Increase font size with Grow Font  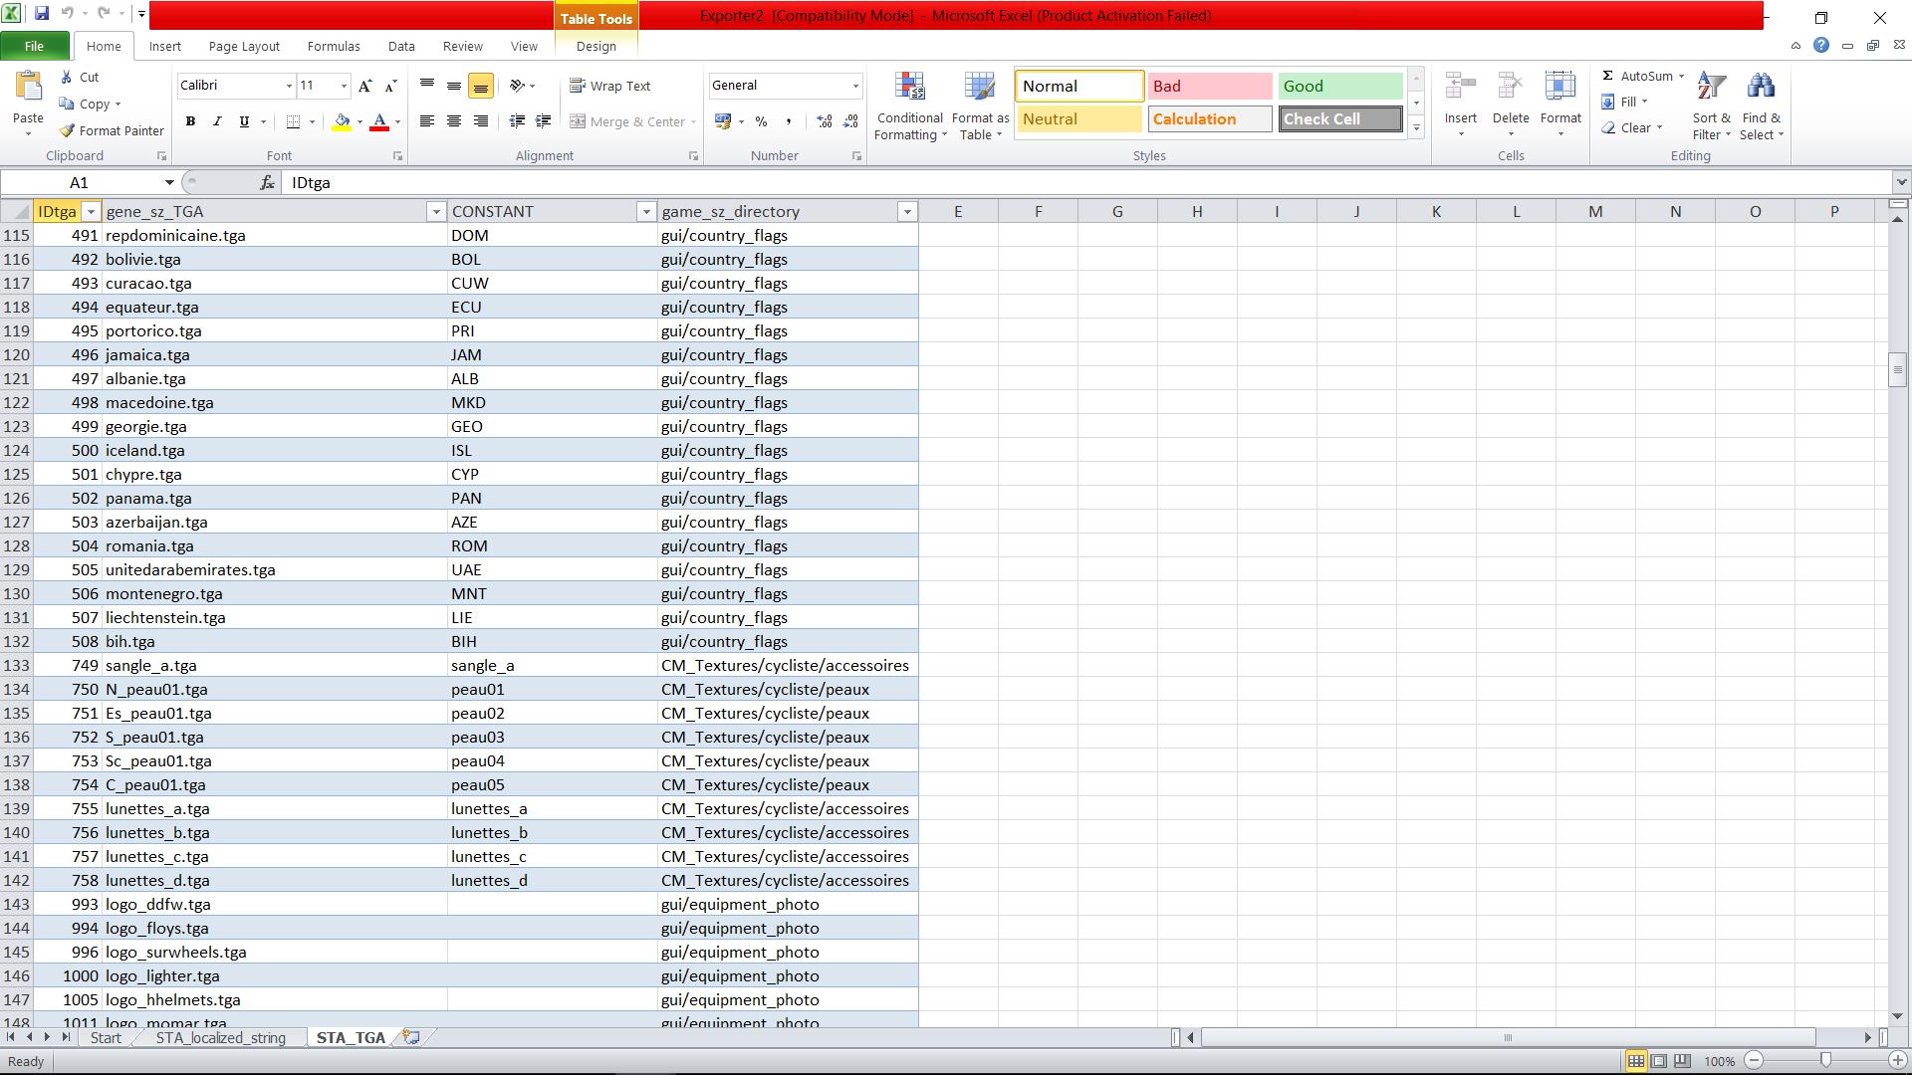tap(365, 86)
